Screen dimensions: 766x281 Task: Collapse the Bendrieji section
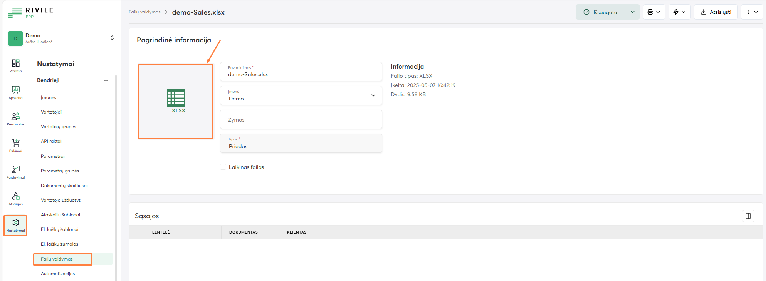(x=106, y=80)
